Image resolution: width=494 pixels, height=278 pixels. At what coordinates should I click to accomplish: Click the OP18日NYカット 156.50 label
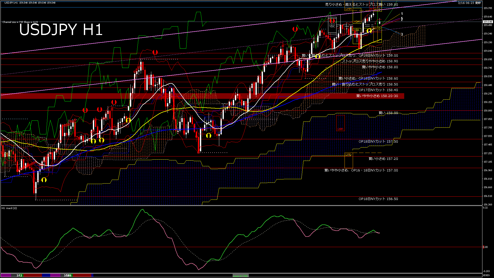pos(378,199)
